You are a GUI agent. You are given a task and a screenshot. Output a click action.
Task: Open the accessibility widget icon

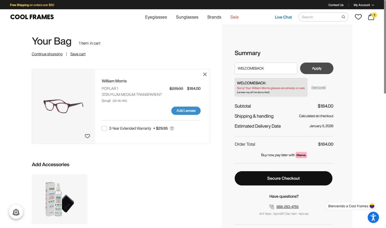coord(373,217)
